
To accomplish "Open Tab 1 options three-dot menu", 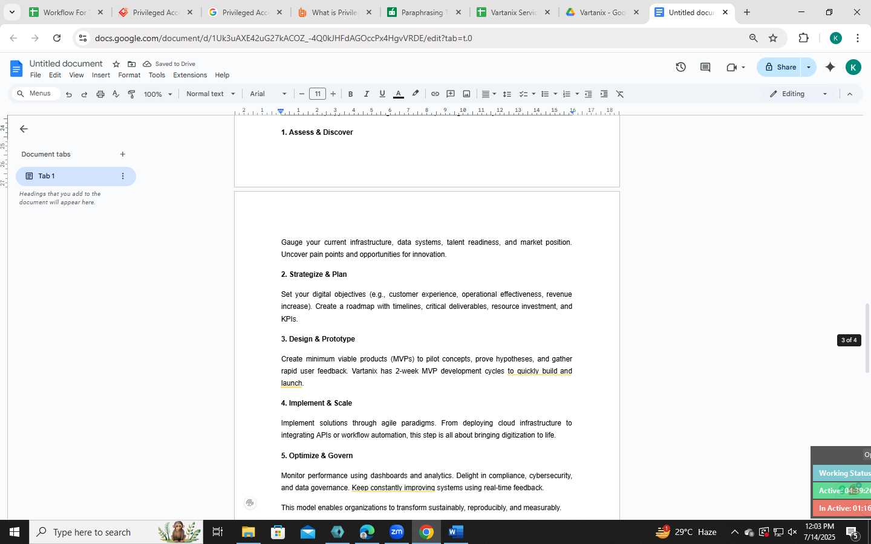I will pyautogui.click(x=123, y=176).
